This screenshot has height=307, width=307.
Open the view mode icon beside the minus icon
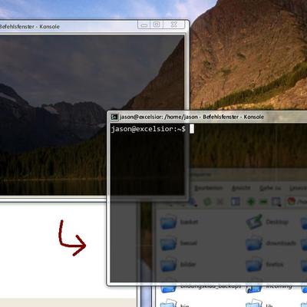(276, 202)
